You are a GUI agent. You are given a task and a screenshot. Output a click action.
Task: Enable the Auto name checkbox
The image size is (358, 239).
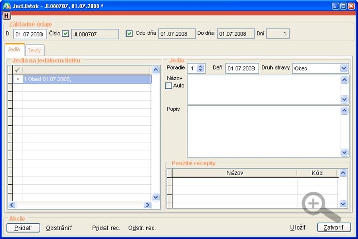[x=169, y=86]
